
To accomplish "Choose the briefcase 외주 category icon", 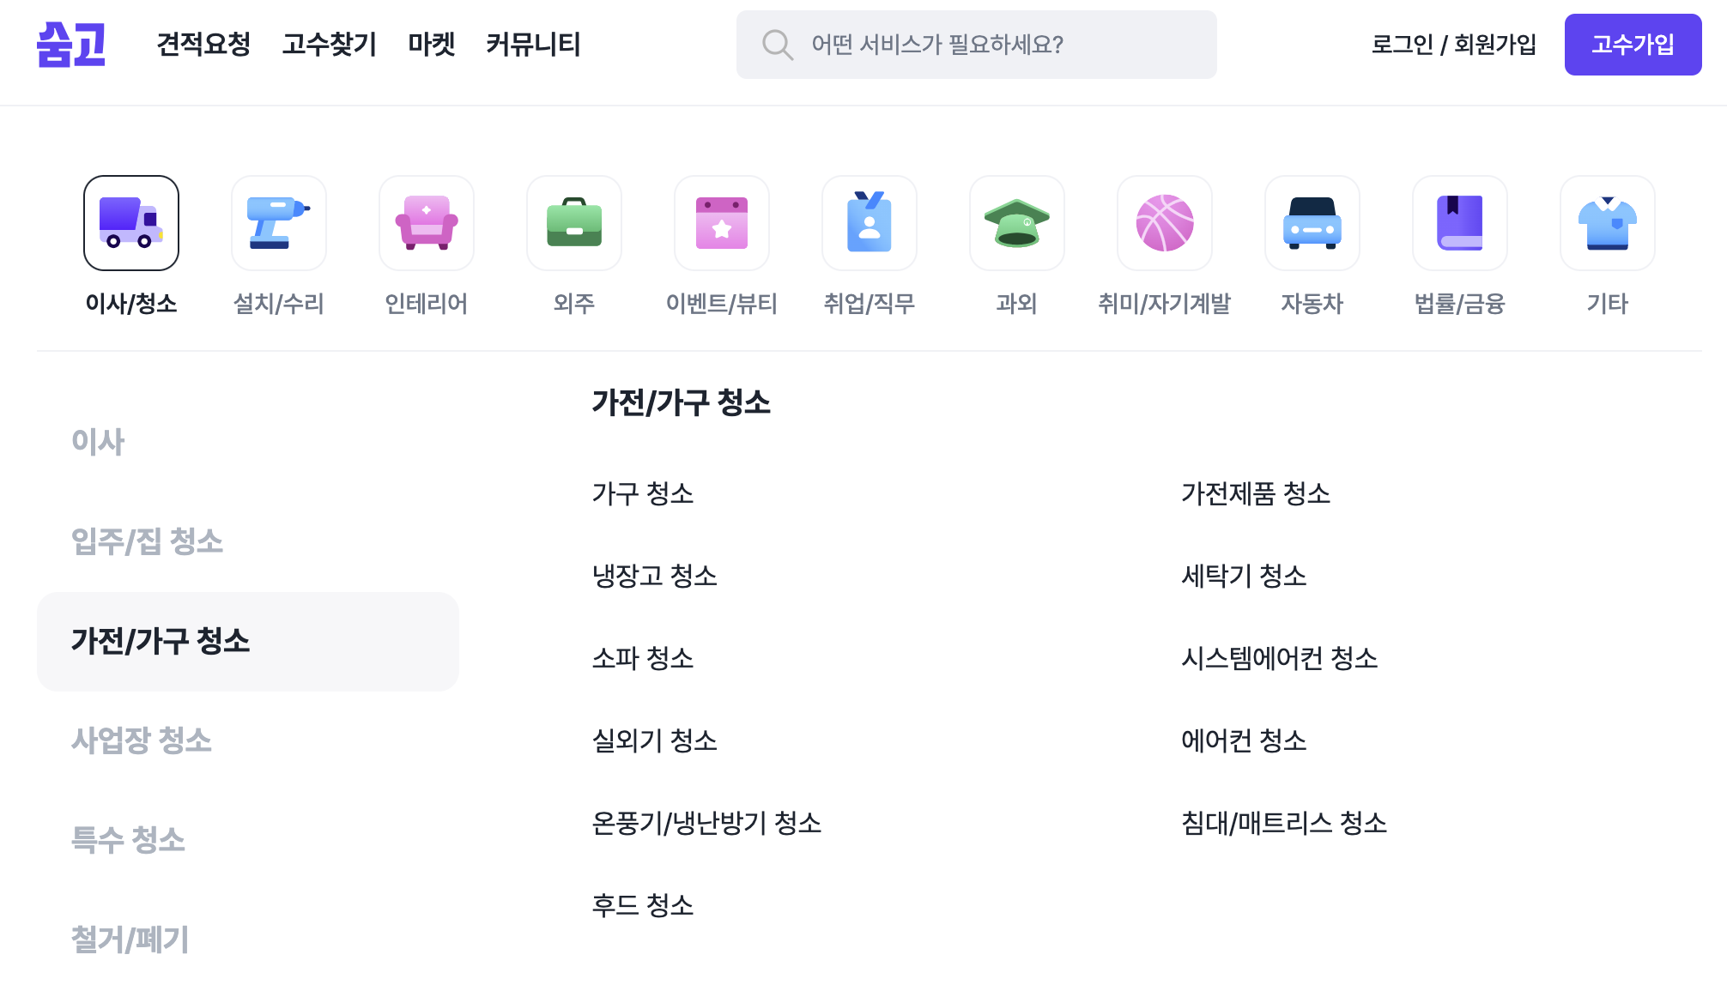I will tap(574, 223).
